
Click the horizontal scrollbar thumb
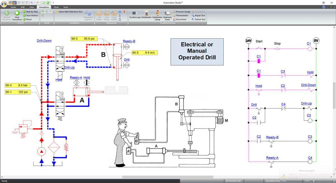point(168,177)
